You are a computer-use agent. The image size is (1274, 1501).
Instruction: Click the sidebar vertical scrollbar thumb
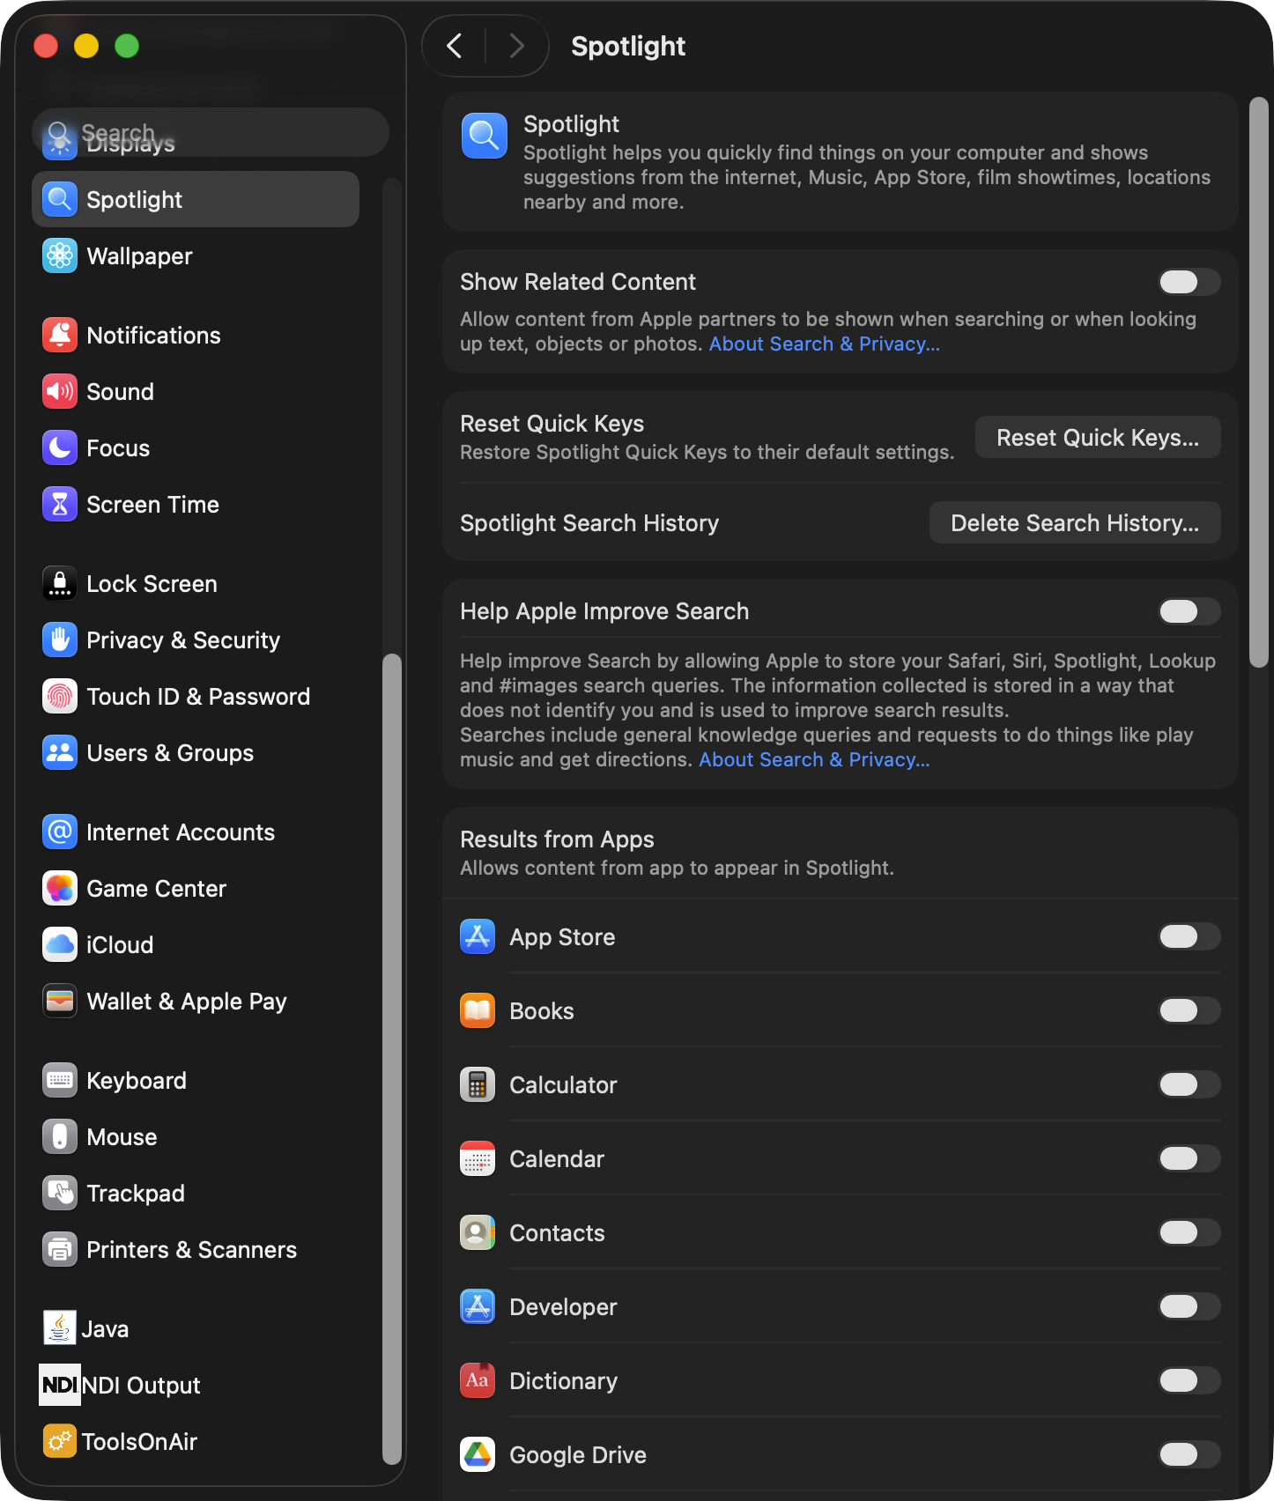[x=392, y=1059]
